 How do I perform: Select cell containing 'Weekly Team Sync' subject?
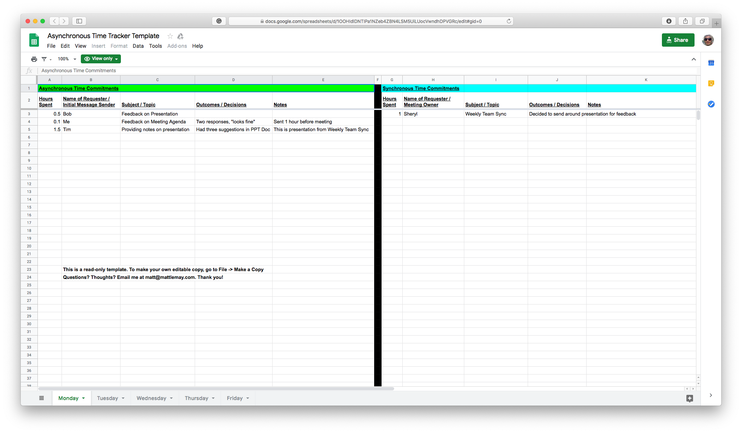[x=496, y=114]
